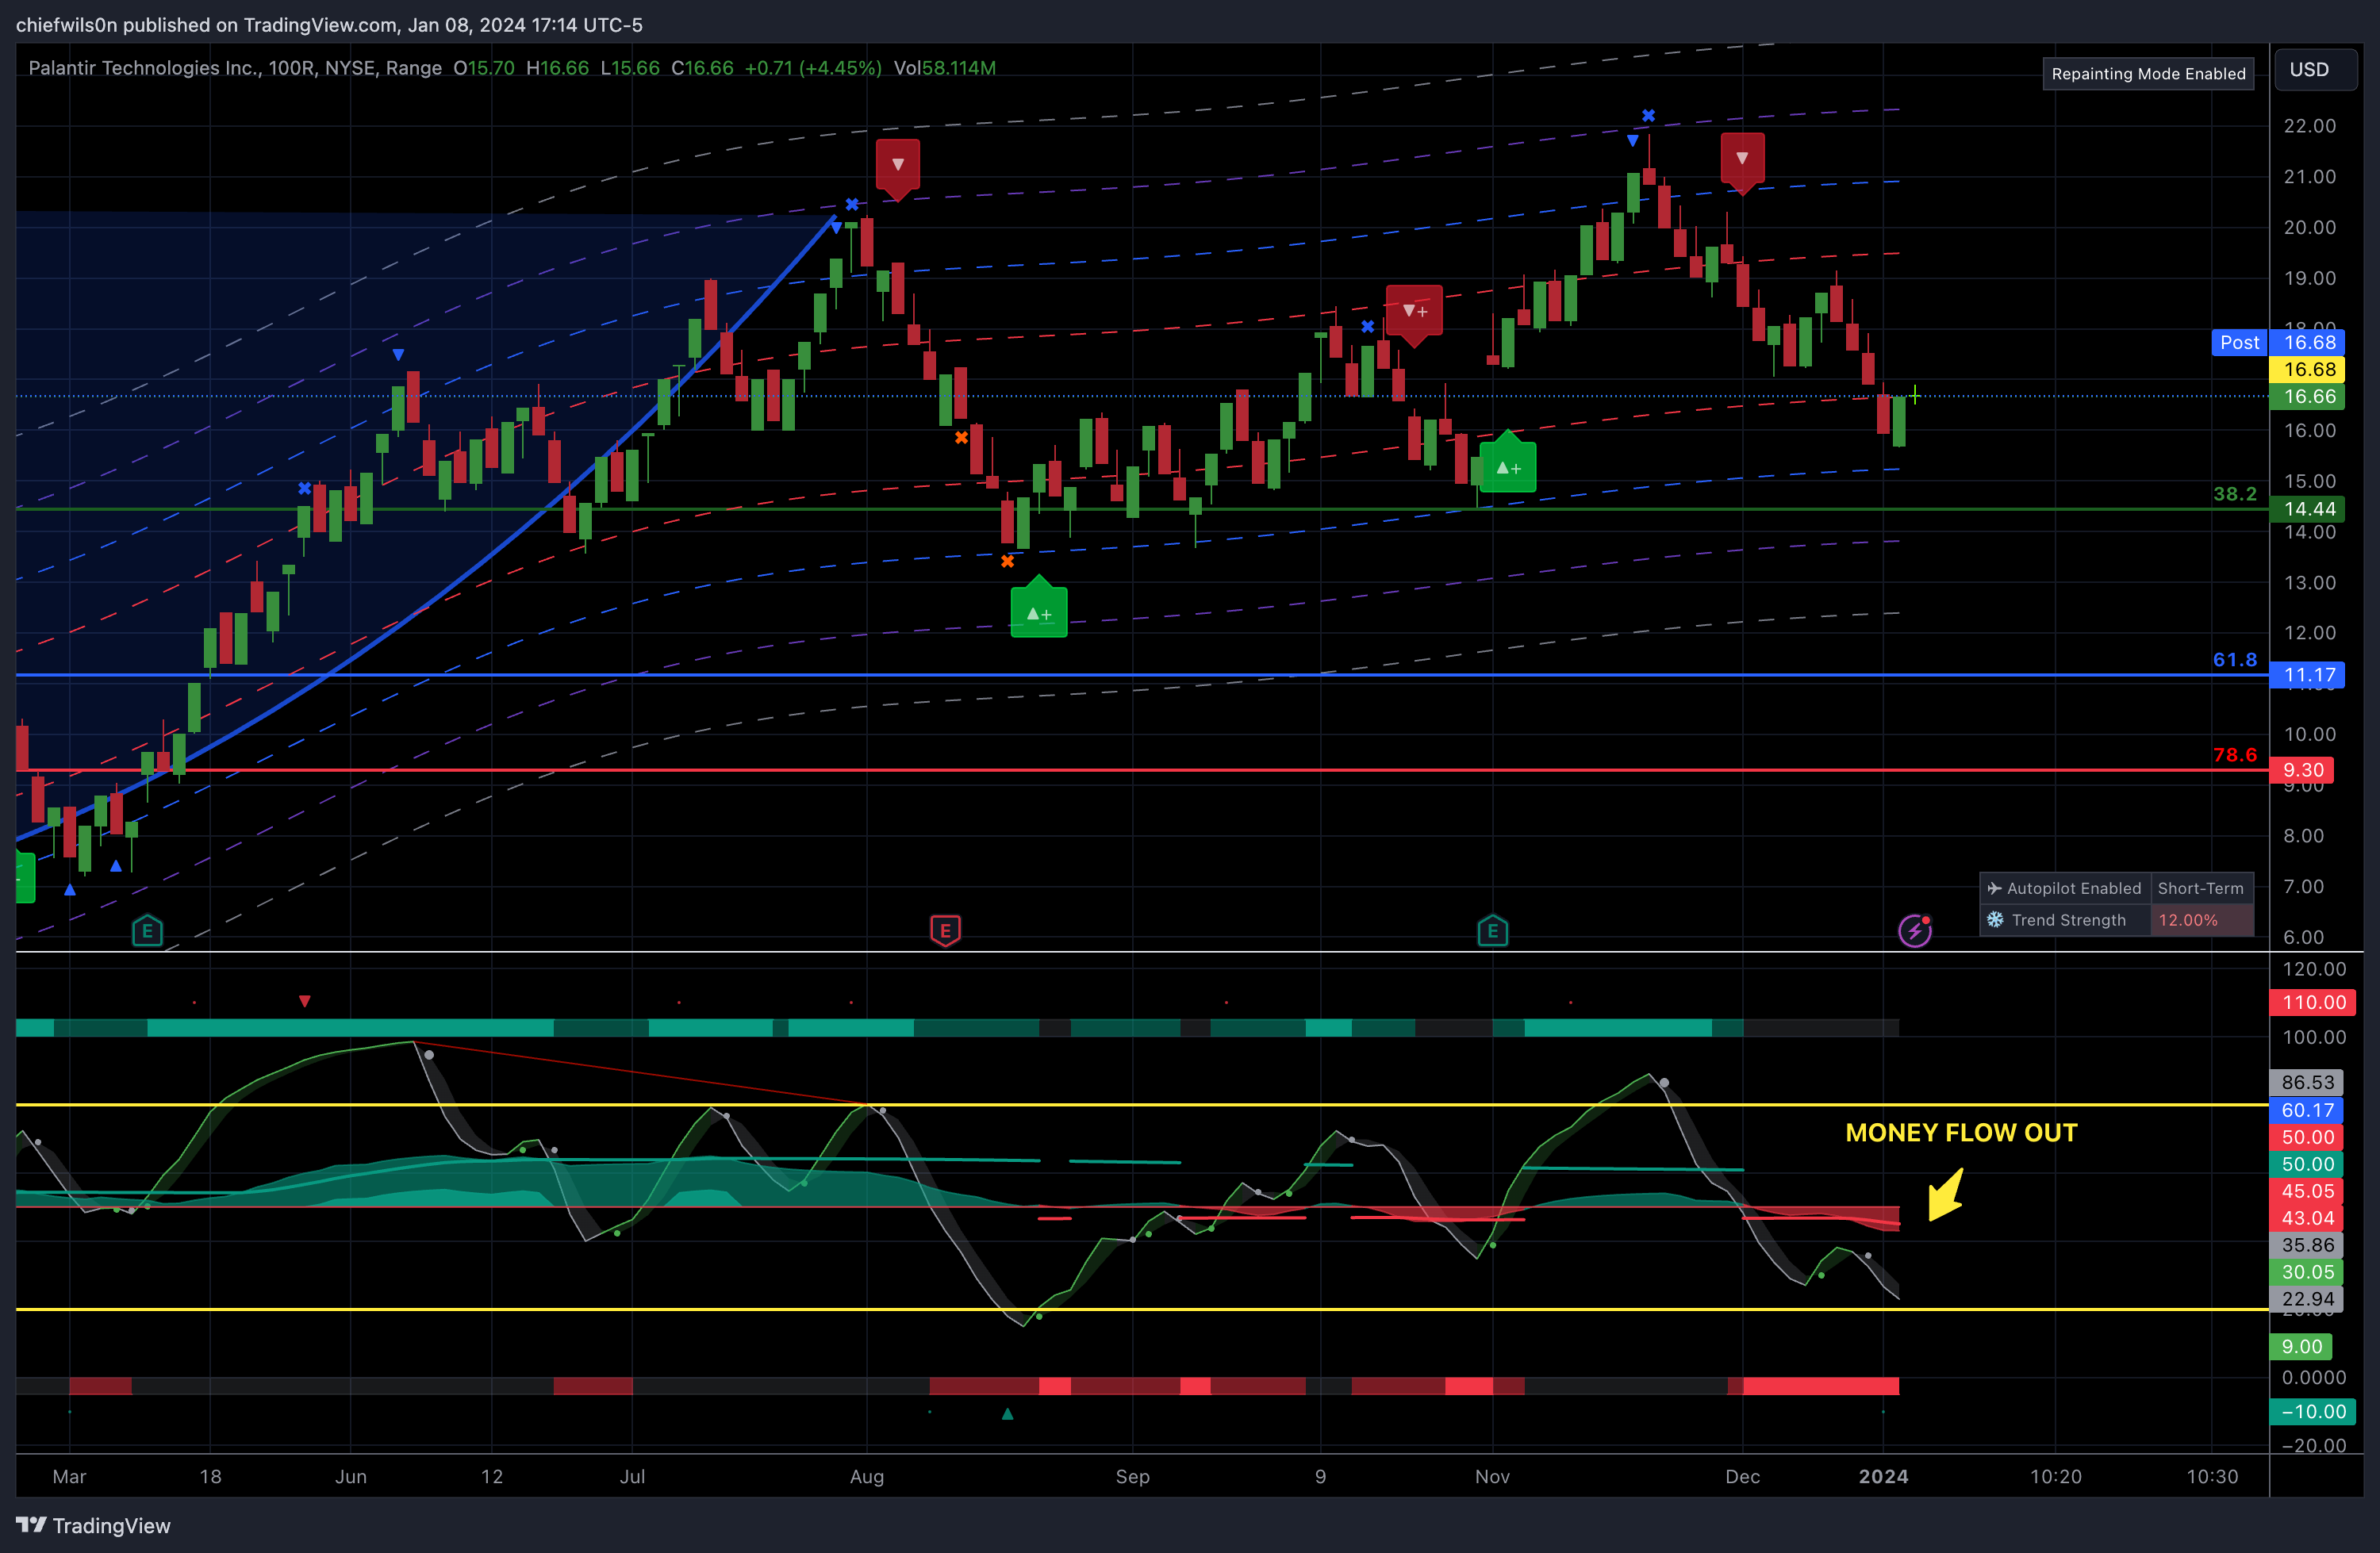Viewport: 2380px width, 1553px height.
Task: Click the +0.71 (+4.45%) change value
Action: pos(813,68)
